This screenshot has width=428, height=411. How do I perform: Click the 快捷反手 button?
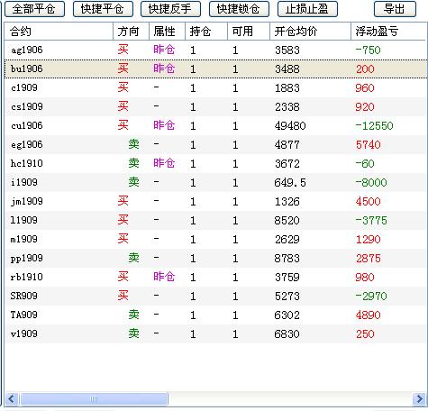pyautogui.click(x=170, y=9)
